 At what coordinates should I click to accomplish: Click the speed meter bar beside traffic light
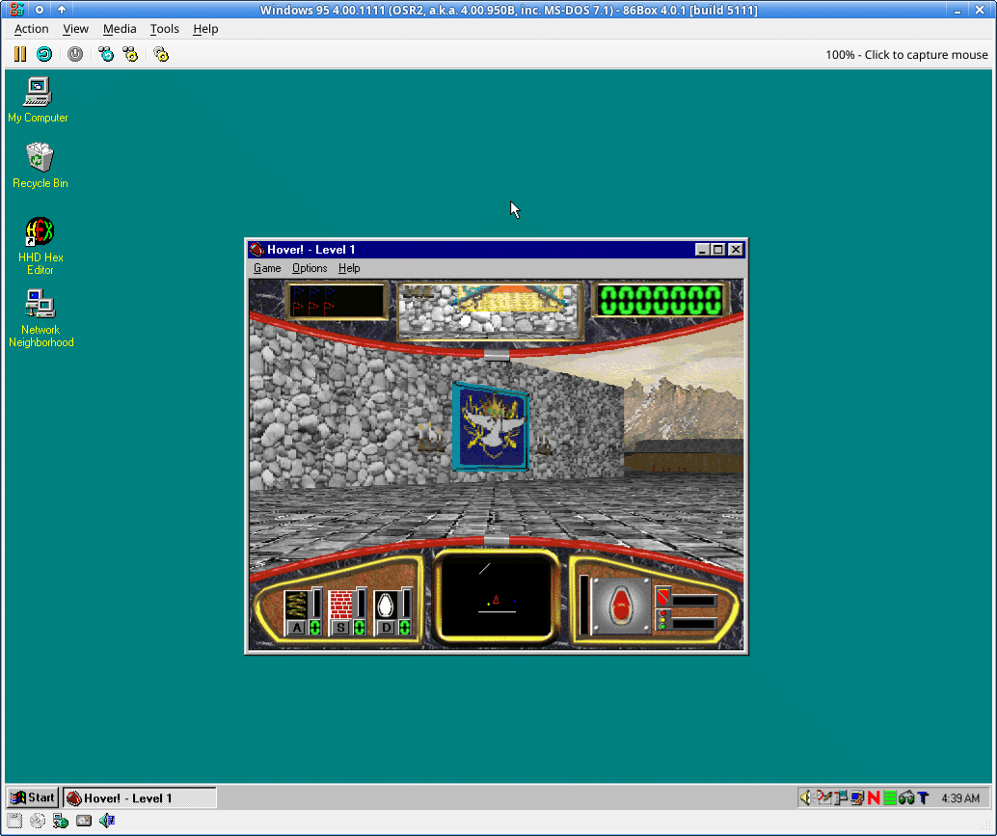pos(694,624)
